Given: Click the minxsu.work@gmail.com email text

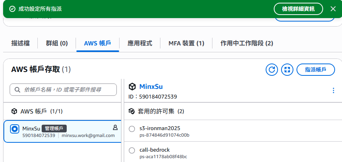Looking at the screenshot, I should coord(88,135).
